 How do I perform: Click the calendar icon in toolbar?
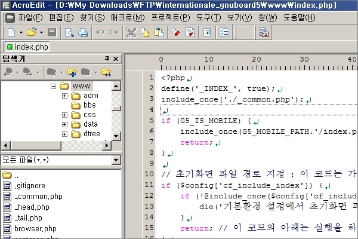pos(264,32)
